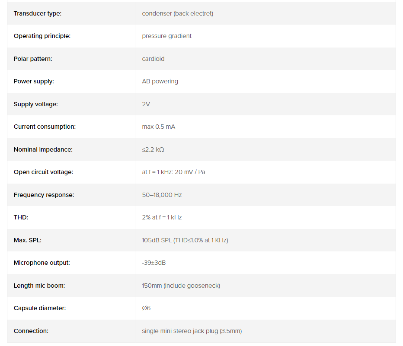Screen dimensions: 403x346
Task: Click the "Operating principle:" row label
Action: [x=42, y=36]
